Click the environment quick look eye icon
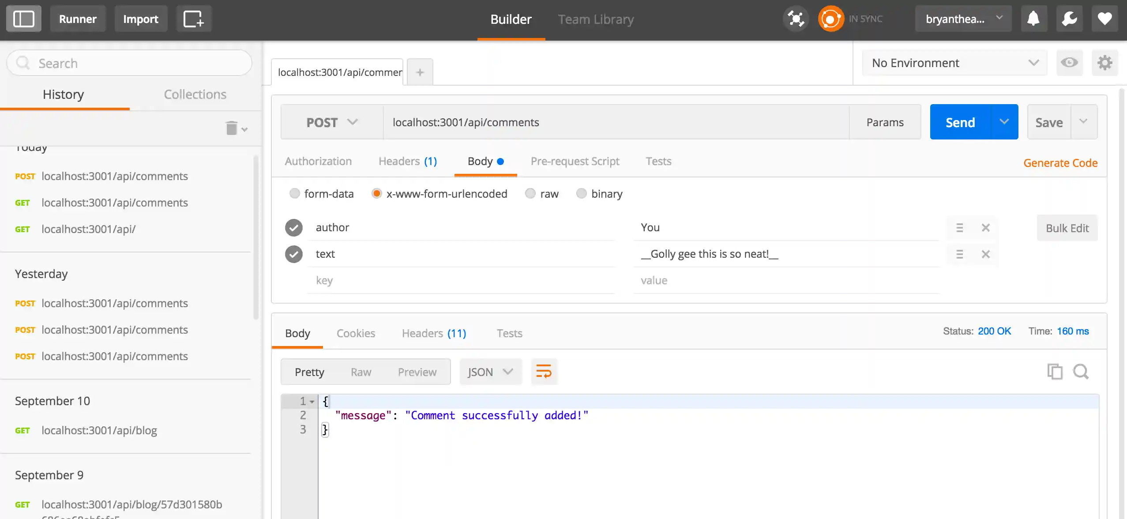 [1069, 63]
